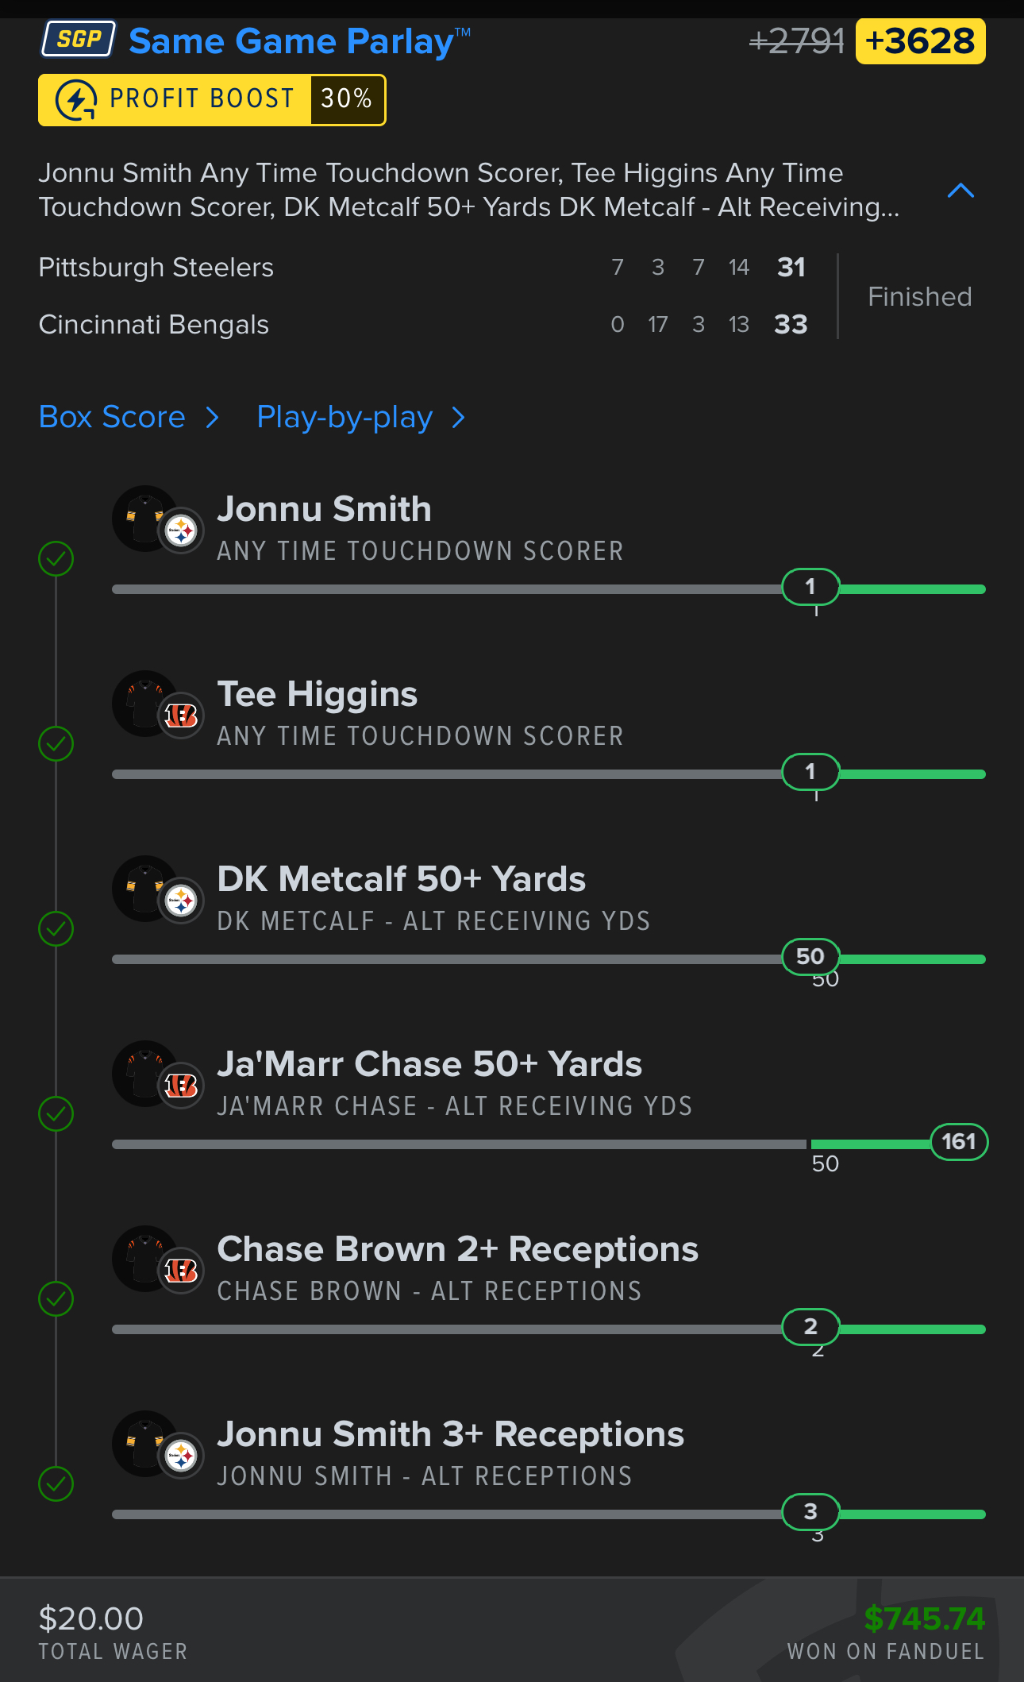Open the Box Score link

point(112,418)
